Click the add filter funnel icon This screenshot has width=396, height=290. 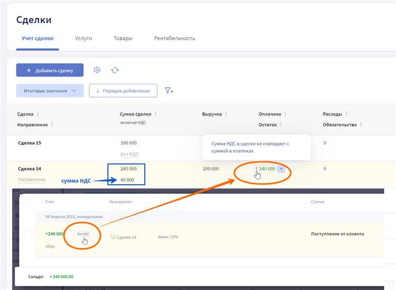click(x=169, y=91)
